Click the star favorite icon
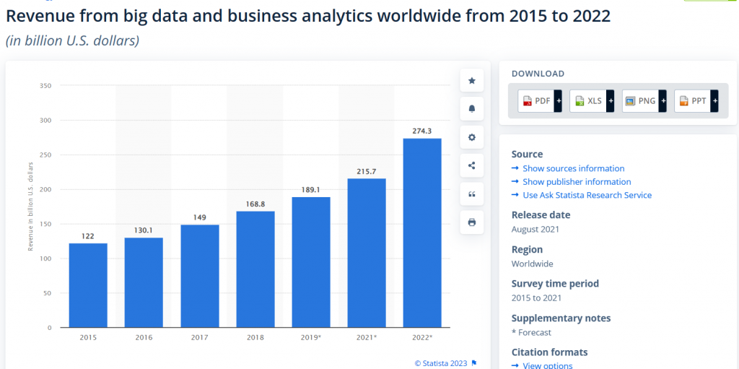 [x=472, y=81]
